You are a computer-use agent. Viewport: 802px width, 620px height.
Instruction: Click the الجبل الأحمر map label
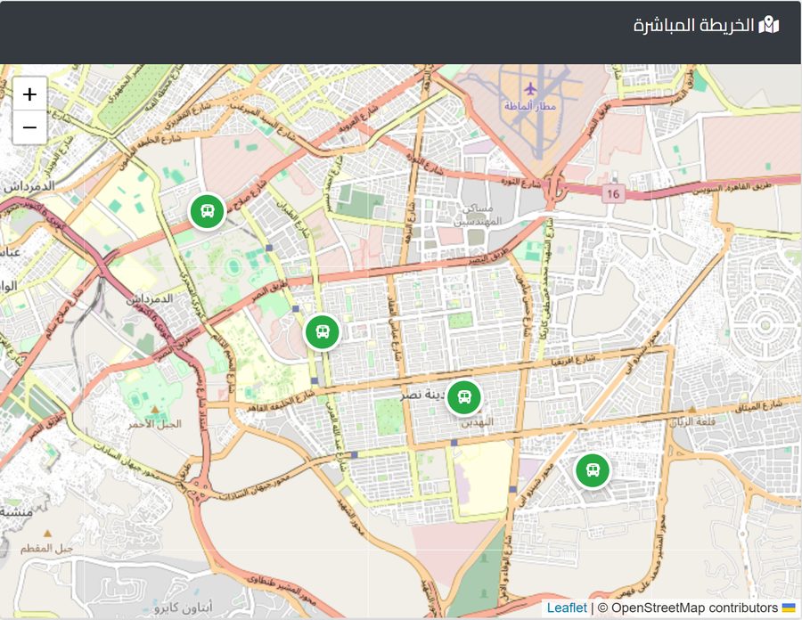[154, 424]
